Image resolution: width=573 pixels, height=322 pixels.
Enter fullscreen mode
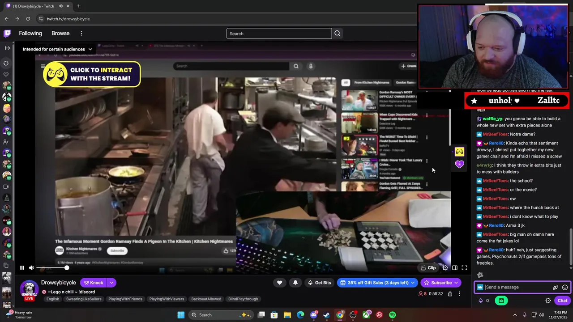[x=464, y=268]
